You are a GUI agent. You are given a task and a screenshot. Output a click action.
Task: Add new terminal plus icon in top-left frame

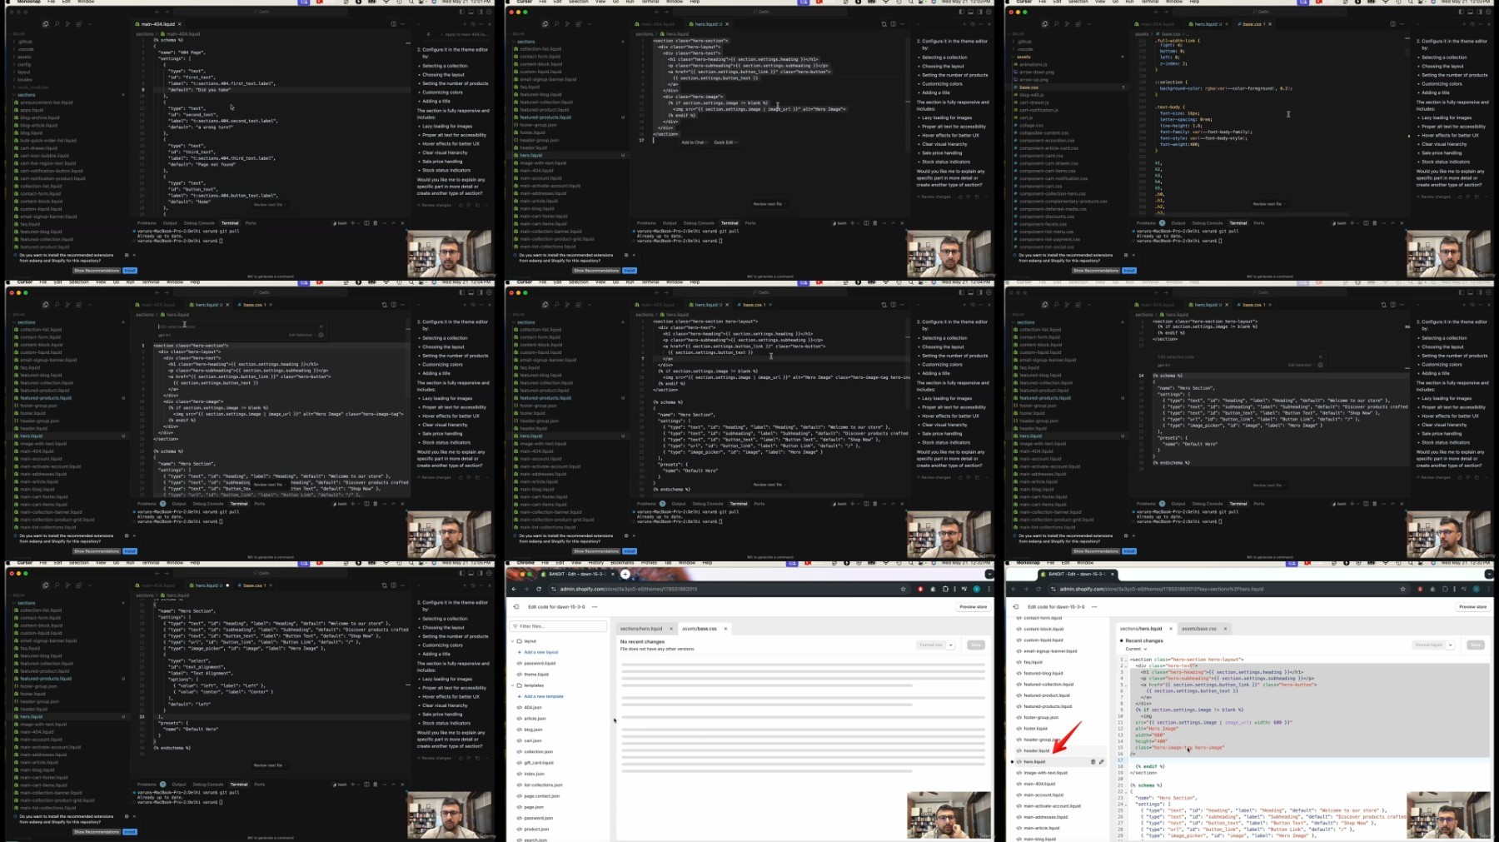click(x=352, y=223)
